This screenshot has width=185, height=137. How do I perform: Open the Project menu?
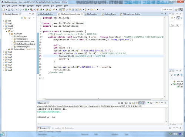click(46, 6)
